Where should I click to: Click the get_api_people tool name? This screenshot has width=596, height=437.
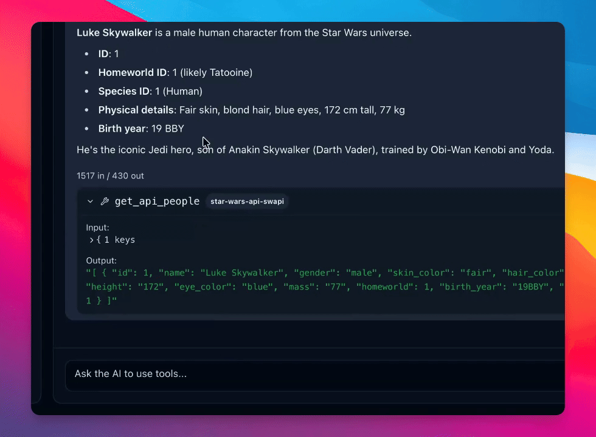click(157, 202)
